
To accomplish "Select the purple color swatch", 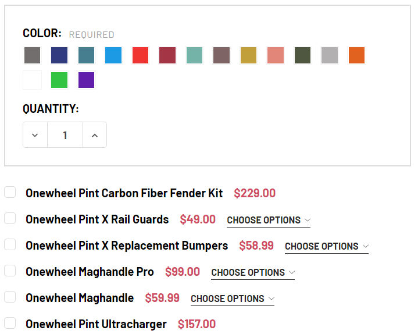I will tap(86, 80).
